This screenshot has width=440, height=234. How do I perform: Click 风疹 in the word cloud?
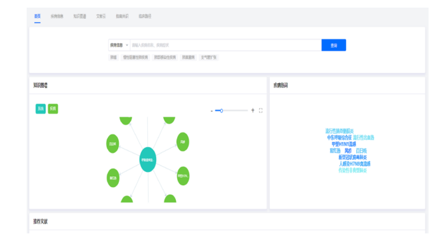[348, 151]
